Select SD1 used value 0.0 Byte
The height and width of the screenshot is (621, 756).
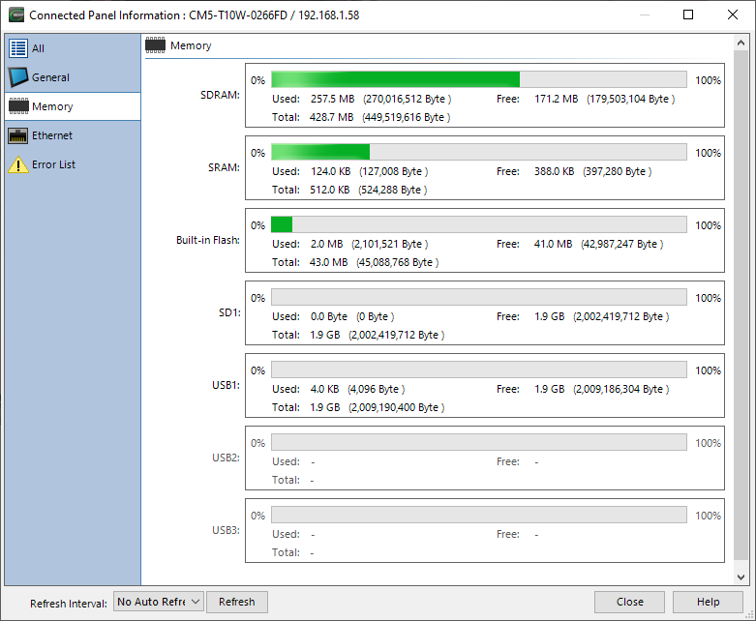(x=329, y=316)
